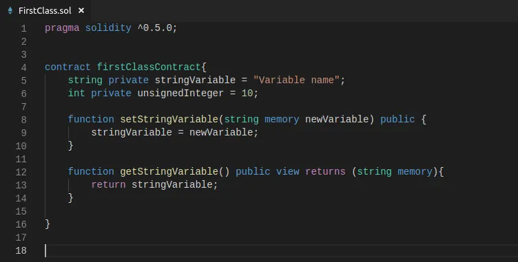Click line number 8 in the gutter

point(24,120)
